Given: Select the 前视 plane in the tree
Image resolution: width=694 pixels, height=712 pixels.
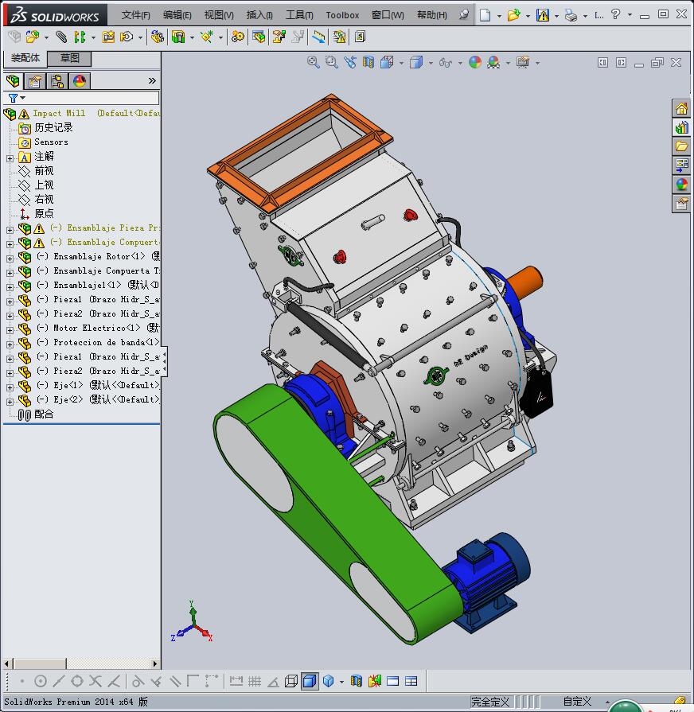Looking at the screenshot, I should coord(44,171).
